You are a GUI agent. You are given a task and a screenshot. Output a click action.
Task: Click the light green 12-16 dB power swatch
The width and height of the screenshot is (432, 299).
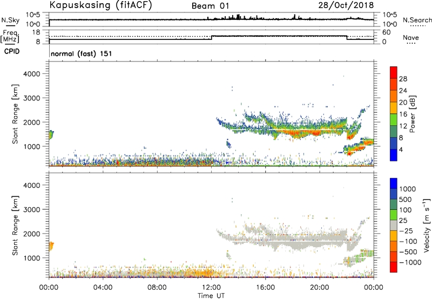(394, 119)
